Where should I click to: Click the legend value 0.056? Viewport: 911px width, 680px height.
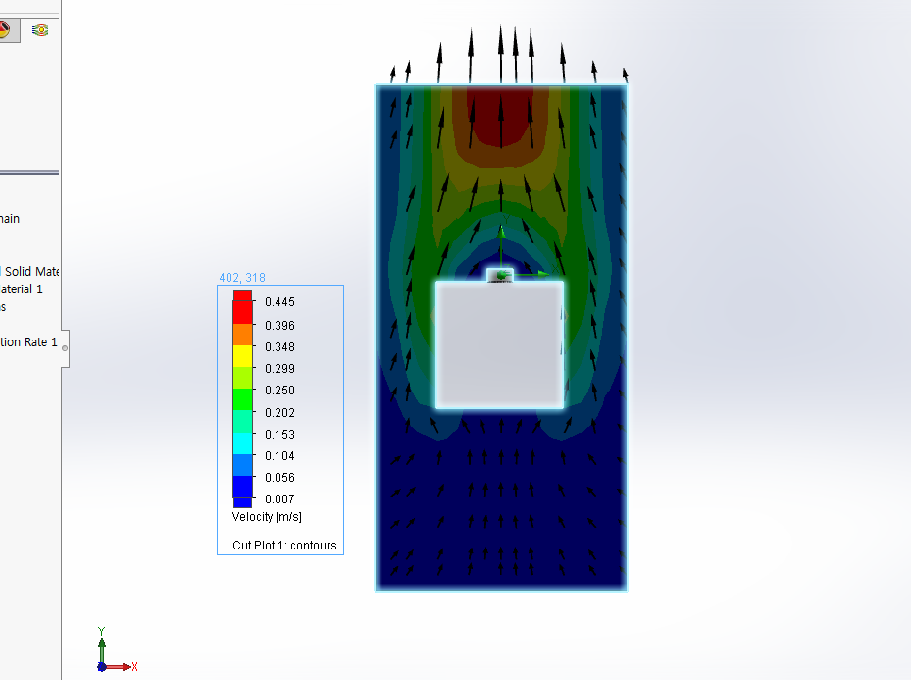(280, 478)
